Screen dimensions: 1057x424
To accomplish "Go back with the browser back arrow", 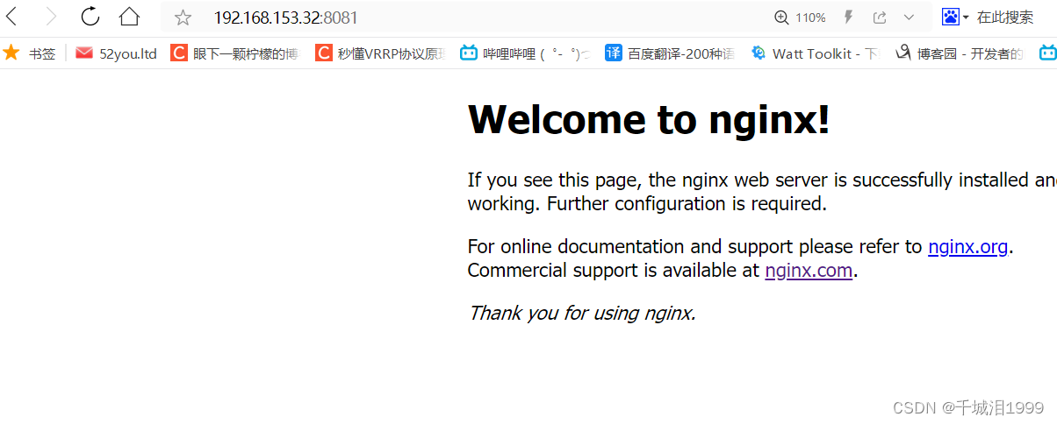I will coord(11,17).
